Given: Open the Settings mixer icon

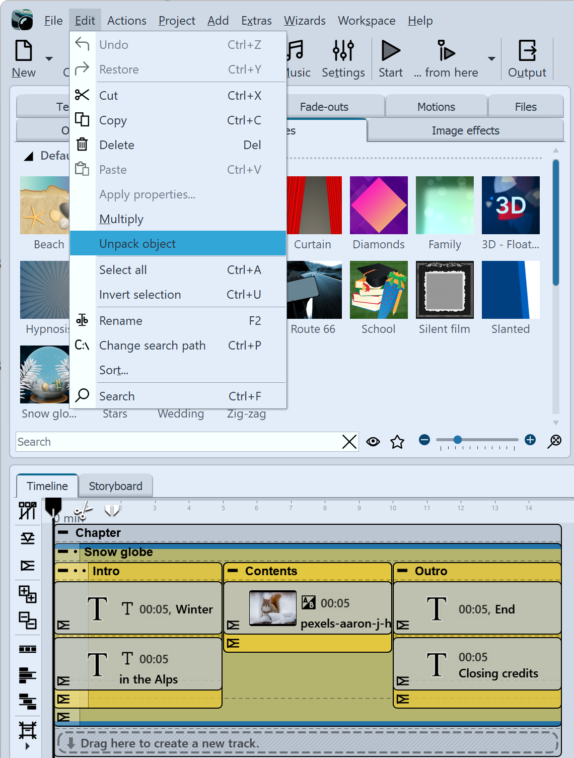Looking at the screenshot, I should tap(343, 51).
